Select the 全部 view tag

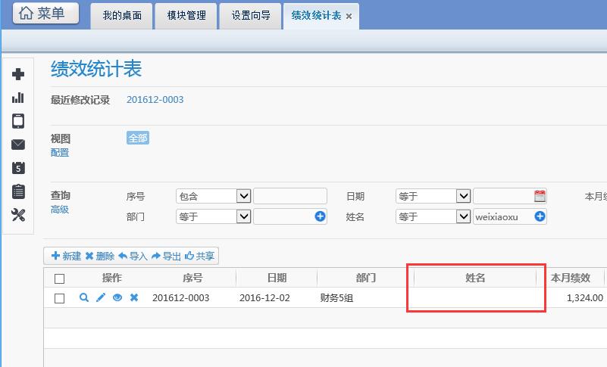click(138, 138)
